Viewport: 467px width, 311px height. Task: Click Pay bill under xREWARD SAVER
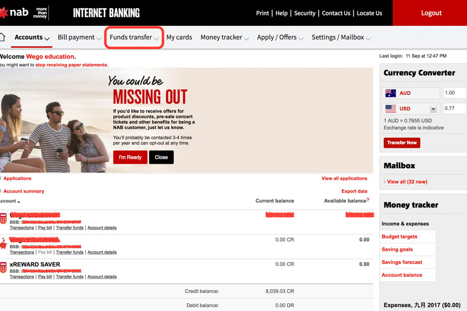pos(45,277)
